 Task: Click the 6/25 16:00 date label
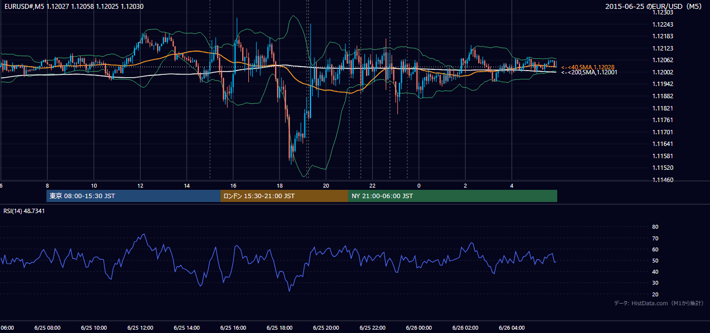(x=233, y=328)
